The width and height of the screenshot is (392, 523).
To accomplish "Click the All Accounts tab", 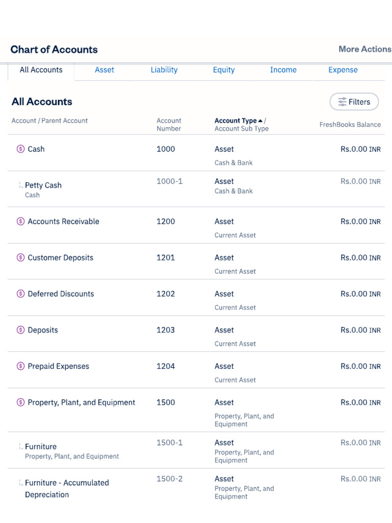I will point(41,70).
